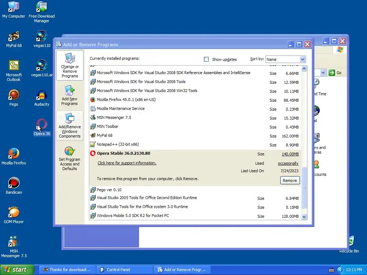
Task: Click Opera used frequency occasionally
Action: pos(288,163)
